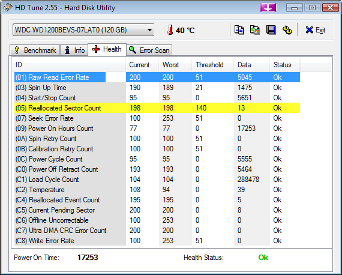
Task: Click the thermometer temperature icon
Action: point(170,30)
